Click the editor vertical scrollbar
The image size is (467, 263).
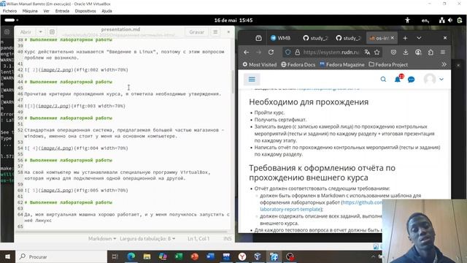pos(233,82)
